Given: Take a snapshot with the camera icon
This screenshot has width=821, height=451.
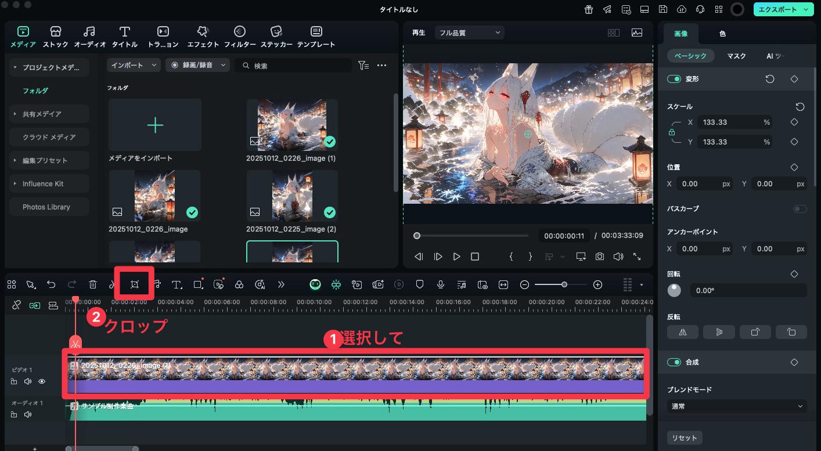Looking at the screenshot, I should click(599, 256).
